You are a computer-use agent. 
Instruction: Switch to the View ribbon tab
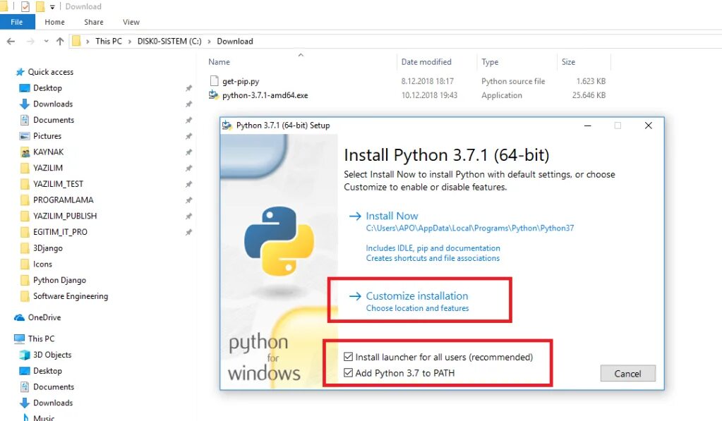131,22
